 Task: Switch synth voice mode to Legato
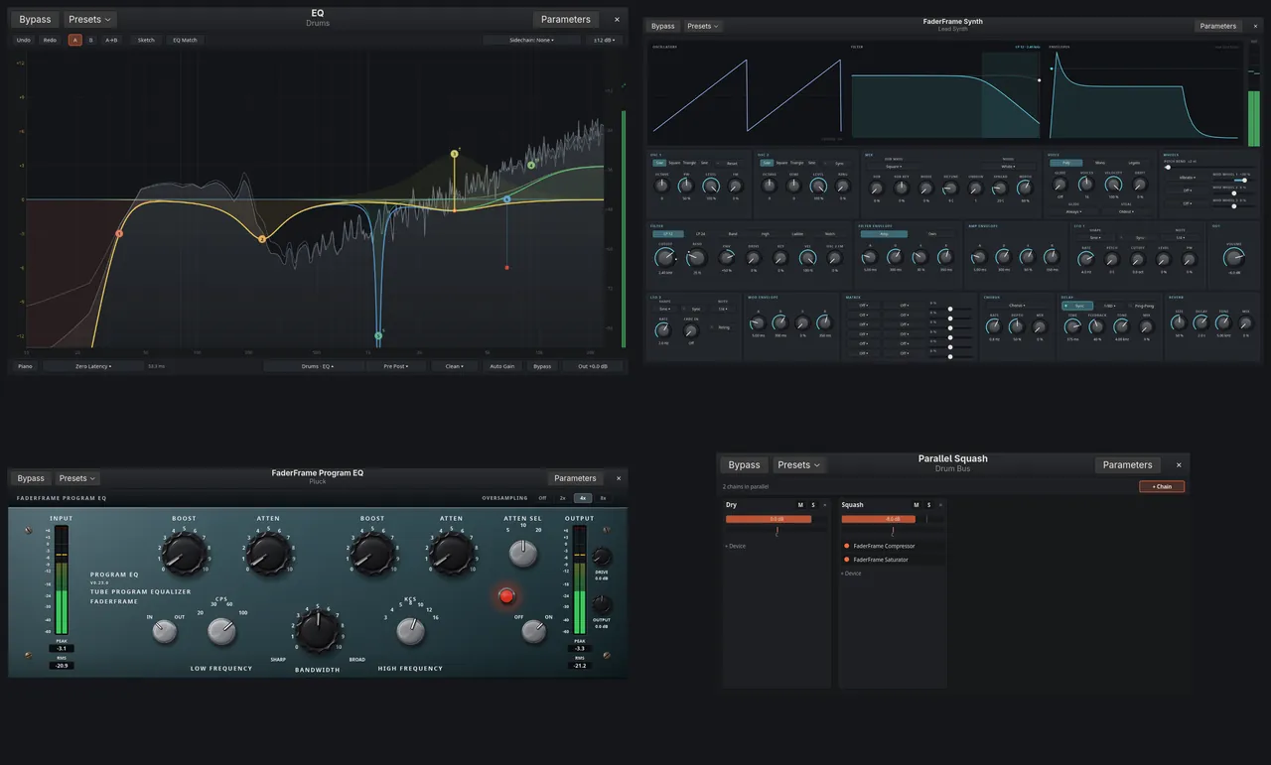1134,163
